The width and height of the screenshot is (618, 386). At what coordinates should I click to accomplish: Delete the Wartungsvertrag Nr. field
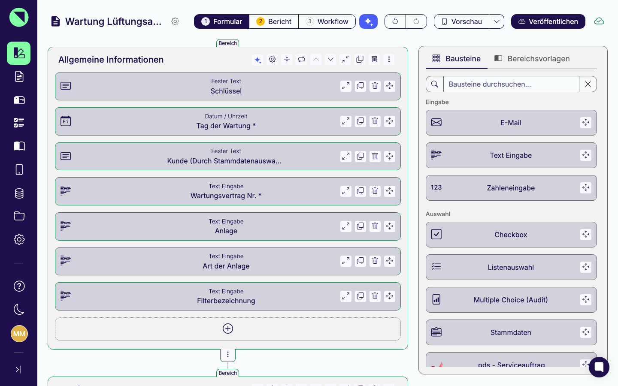point(375,191)
